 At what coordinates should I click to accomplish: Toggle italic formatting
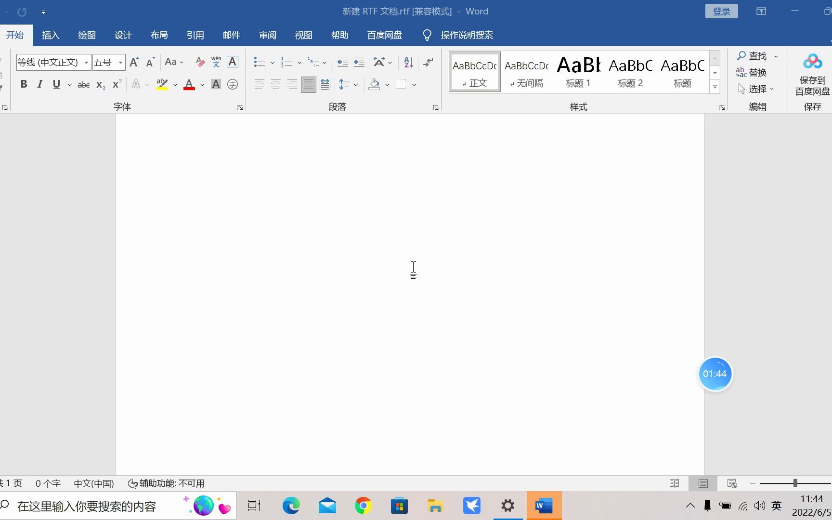pyautogui.click(x=40, y=84)
